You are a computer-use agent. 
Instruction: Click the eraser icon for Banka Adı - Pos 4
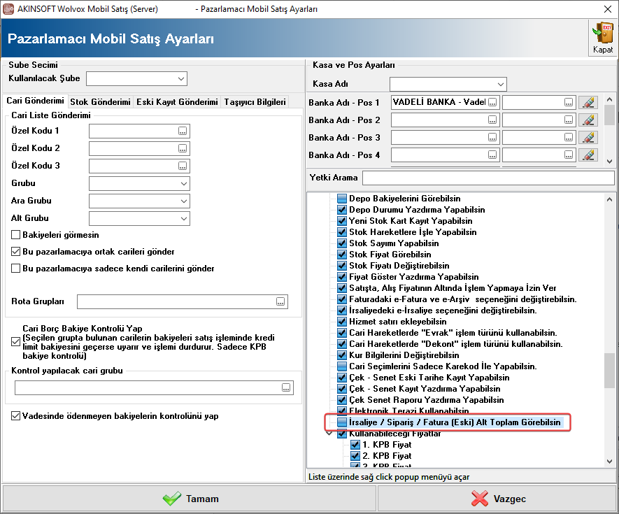tap(588, 155)
